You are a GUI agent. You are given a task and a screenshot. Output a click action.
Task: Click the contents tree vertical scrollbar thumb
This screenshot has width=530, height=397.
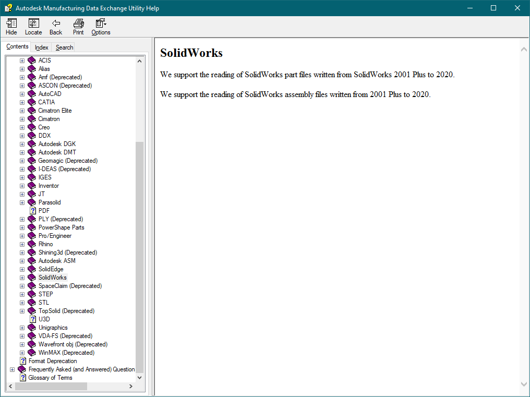point(140,257)
